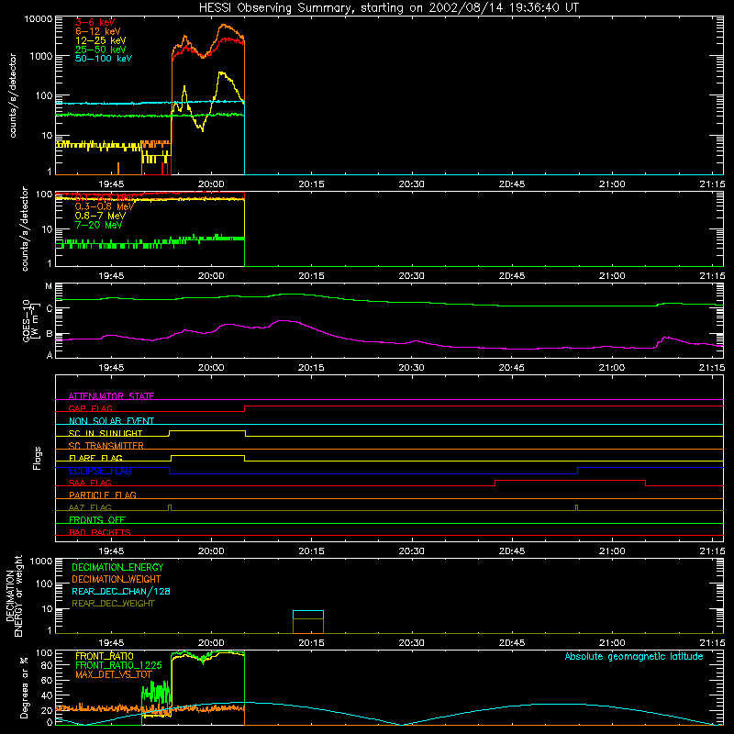Image resolution: width=734 pixels, height=734 pixels.
Task: Click the orange 0.3-0.8 MeV legend label
Action: click(x=105, y=206)
